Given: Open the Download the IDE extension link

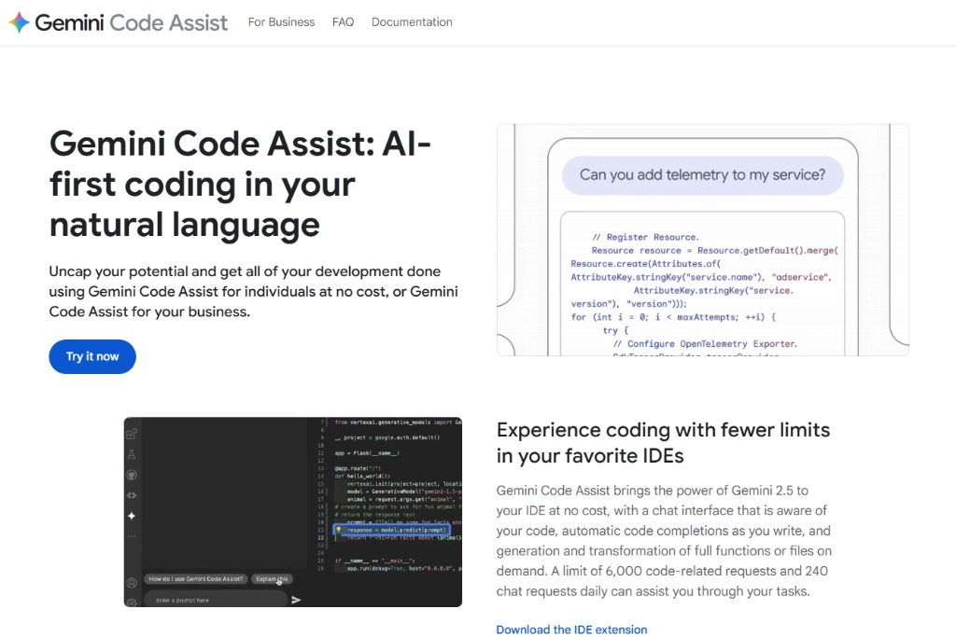Looking at the screenshot, I should (571, 630).
